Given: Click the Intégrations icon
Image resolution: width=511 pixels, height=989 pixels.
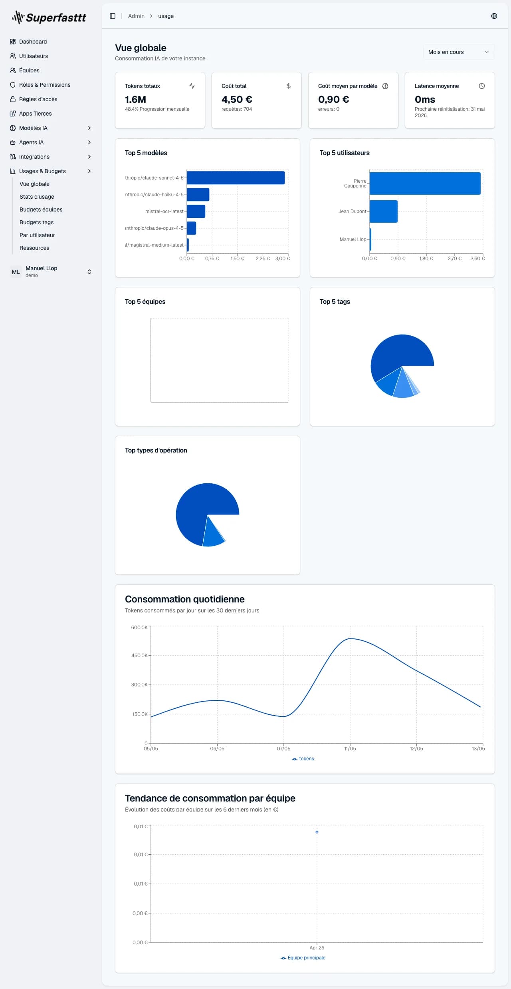Looking at the screenshot, I should click(x=13, y=157).
